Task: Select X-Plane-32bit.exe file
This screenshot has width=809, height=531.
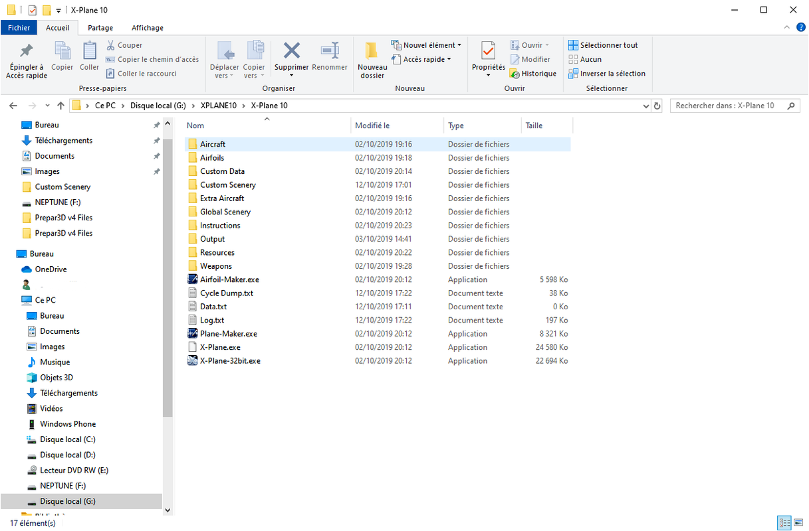Action: click(x=230, y=361)
